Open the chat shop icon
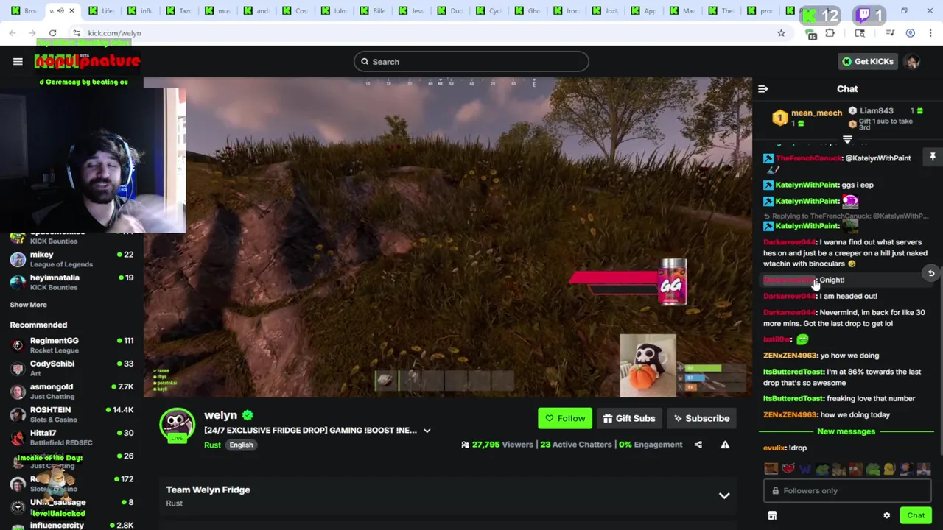This screenshot has width=943, height=530. pyautogui.click(x=772, y=516)
